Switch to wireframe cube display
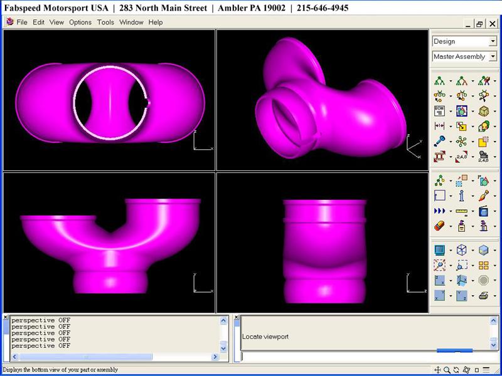The image size is (502, 376). 461,250
